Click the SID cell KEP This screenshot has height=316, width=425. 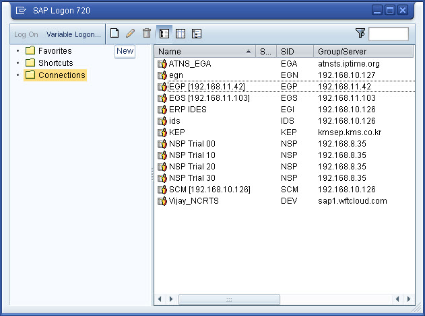[x=289, y=132]
